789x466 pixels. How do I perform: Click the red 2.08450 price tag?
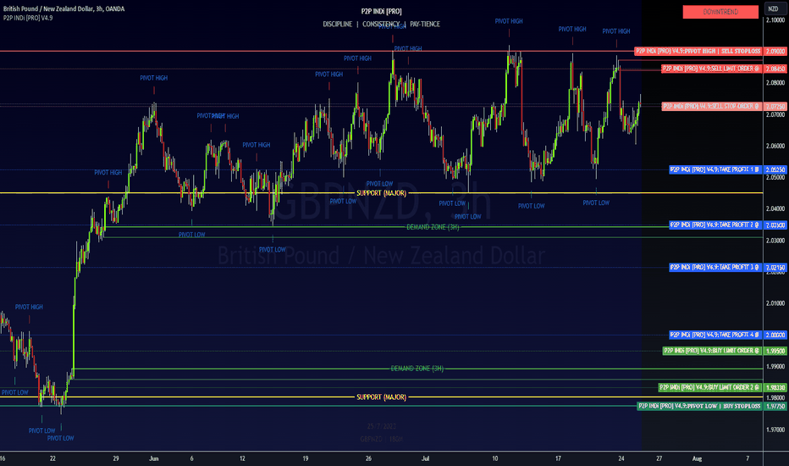tap(775, 69)
